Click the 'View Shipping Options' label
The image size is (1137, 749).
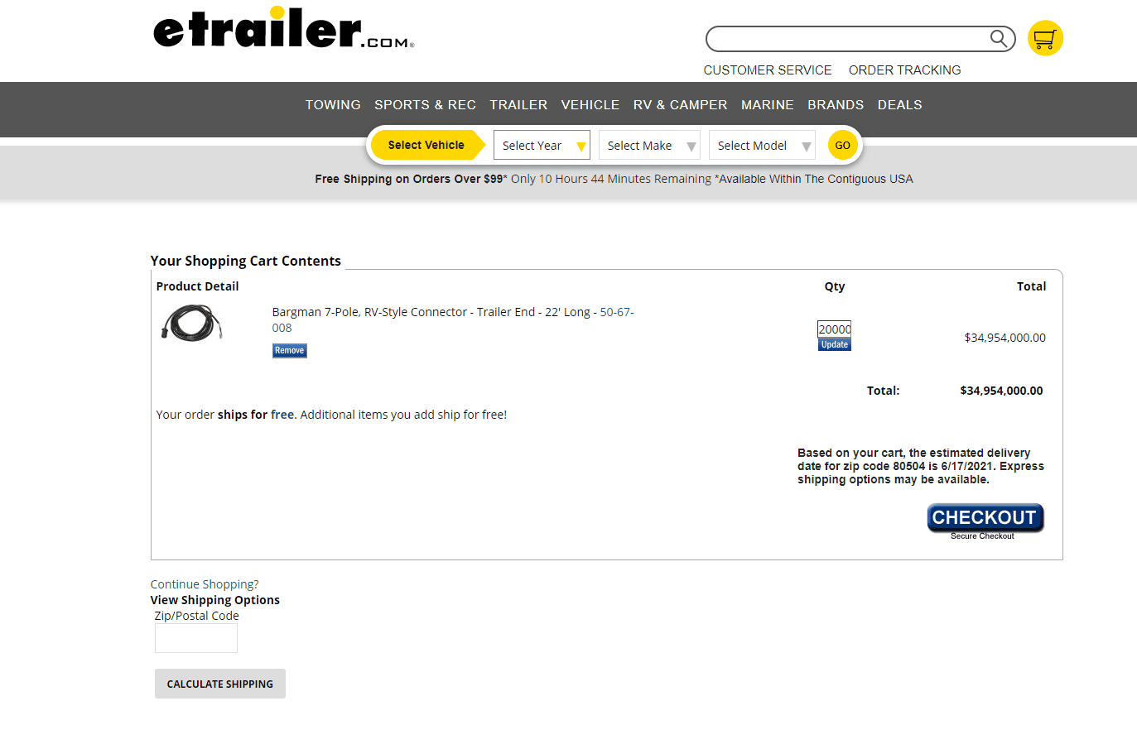click(215, 600)
